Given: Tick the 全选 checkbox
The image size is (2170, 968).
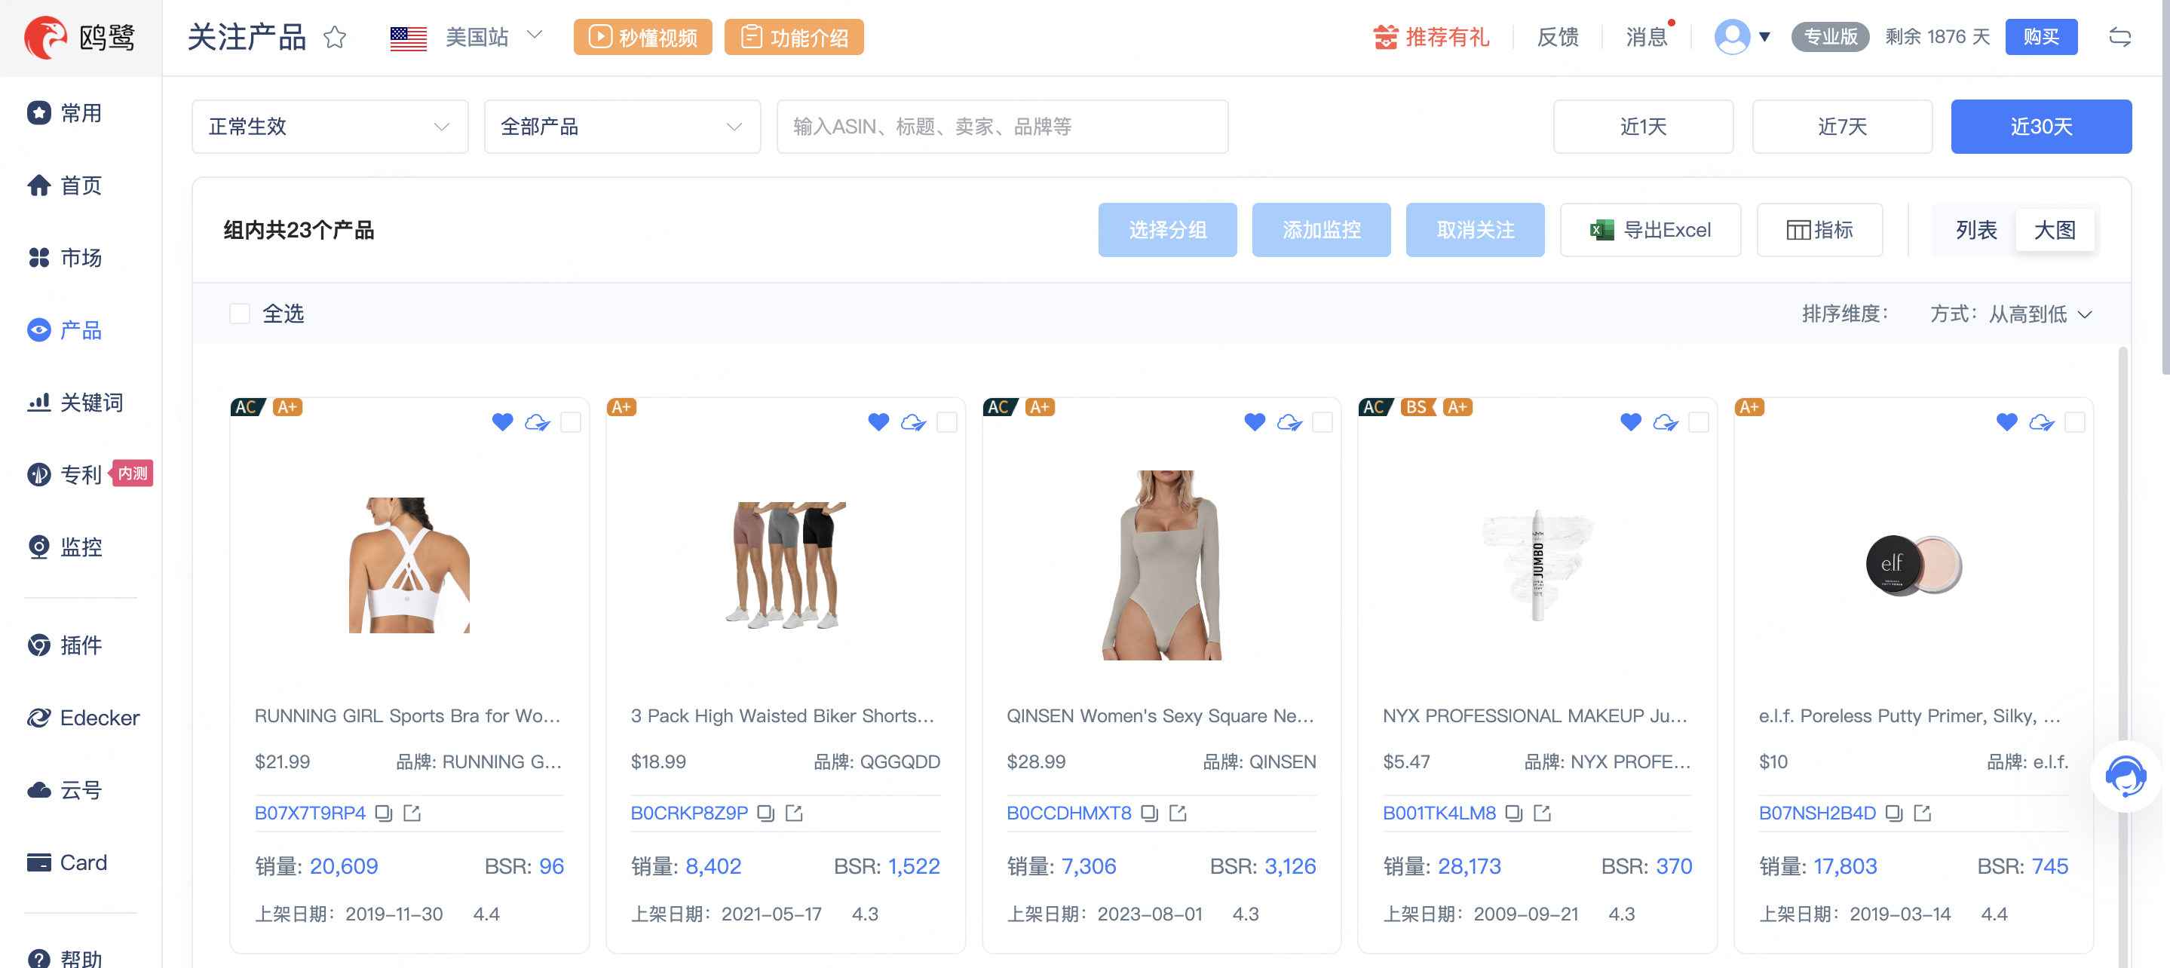Looking at the screenshot, I should point(239,314).
